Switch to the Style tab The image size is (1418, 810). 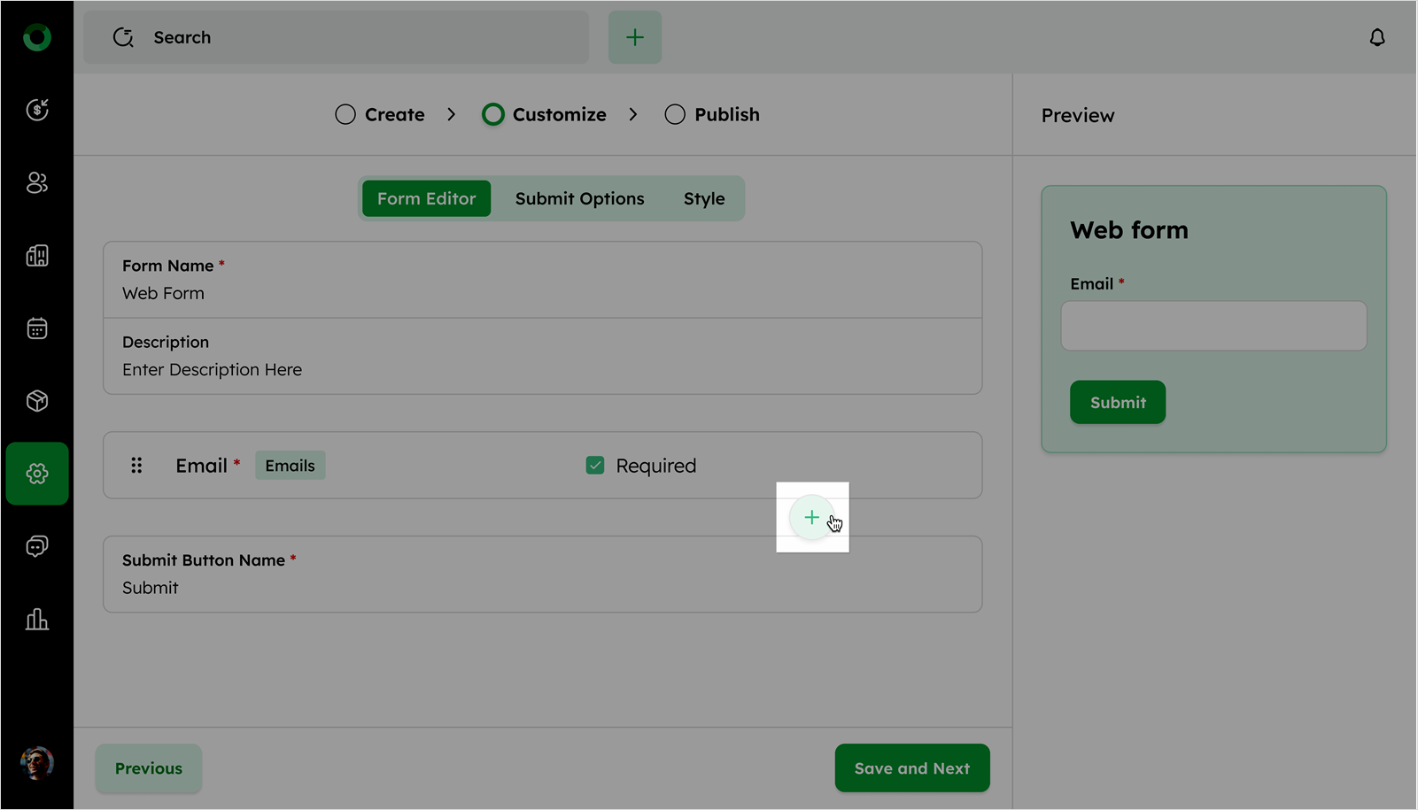pos(703,199)
